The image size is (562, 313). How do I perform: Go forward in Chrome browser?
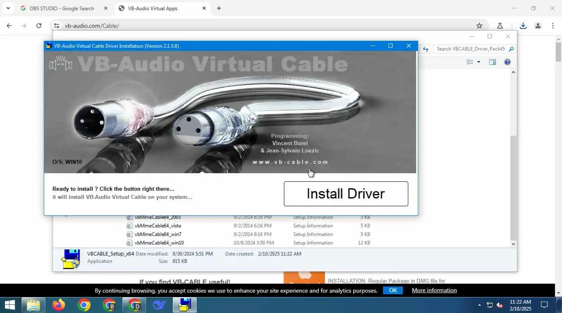[24, 26]
